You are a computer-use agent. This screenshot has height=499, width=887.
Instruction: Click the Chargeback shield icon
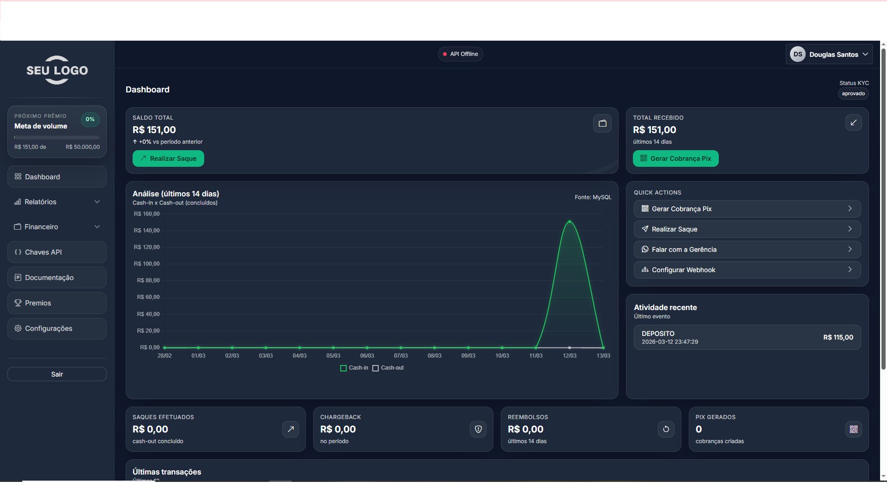tap(478, 429)
